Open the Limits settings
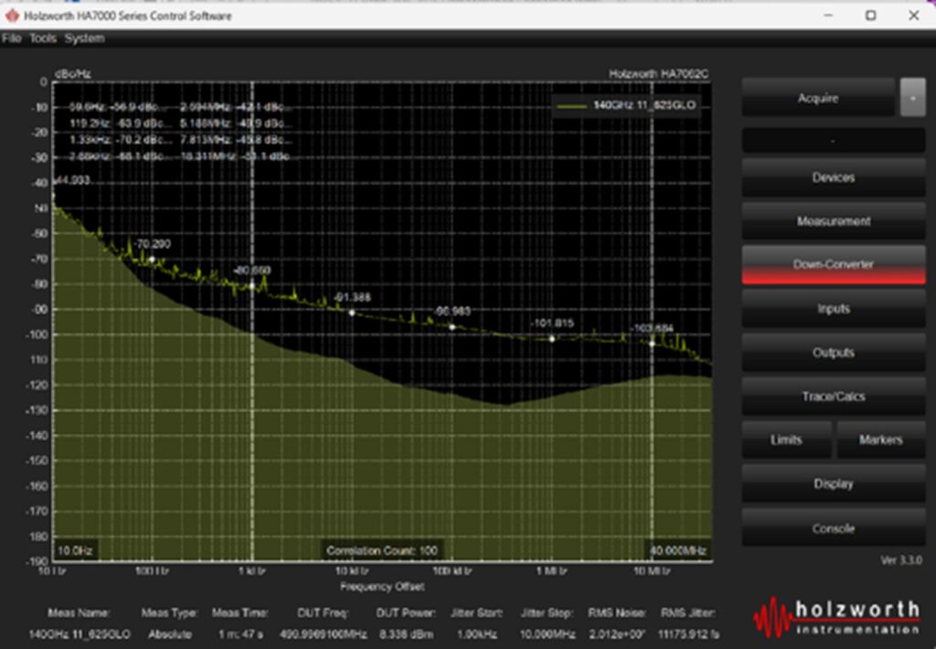The height and width of the screenshot is (649, 936). 786,440
